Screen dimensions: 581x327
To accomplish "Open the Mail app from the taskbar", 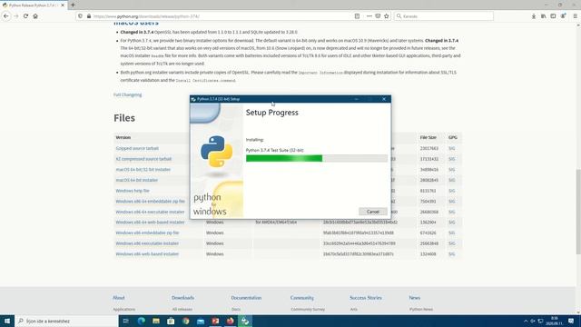I will (201, 321).
